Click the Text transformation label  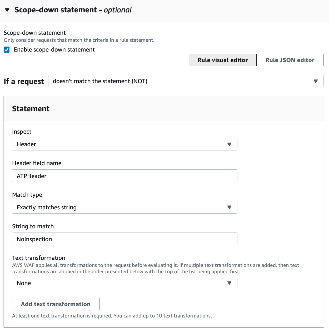pos(39,258)
